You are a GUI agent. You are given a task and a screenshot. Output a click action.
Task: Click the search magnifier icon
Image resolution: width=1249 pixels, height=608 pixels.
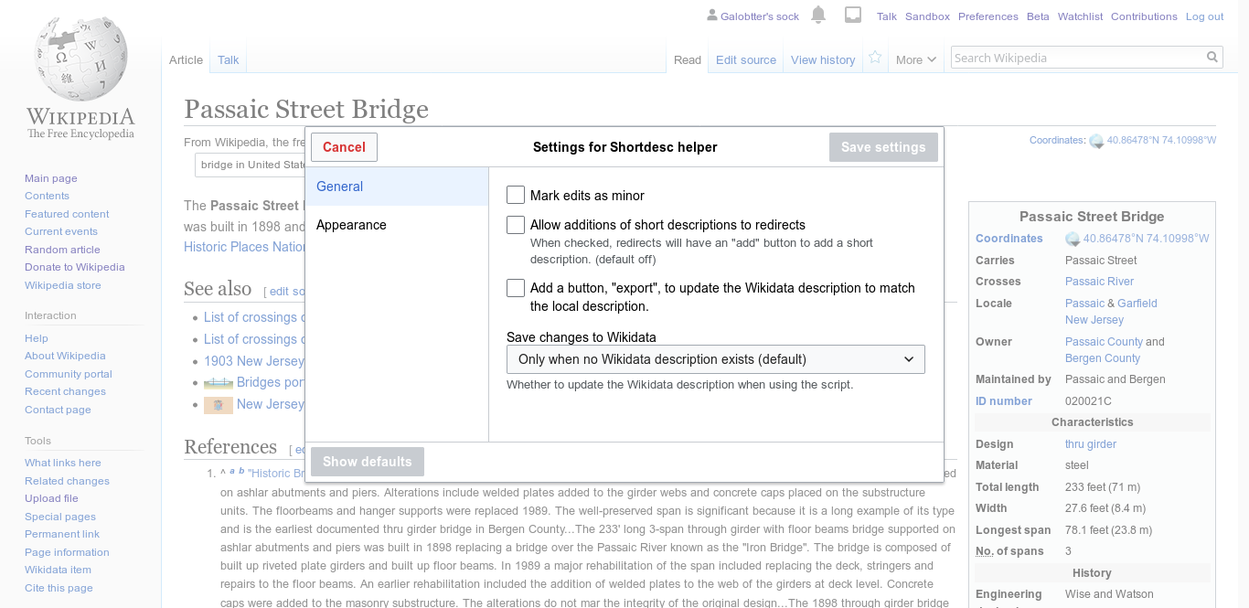(1212, 58)
